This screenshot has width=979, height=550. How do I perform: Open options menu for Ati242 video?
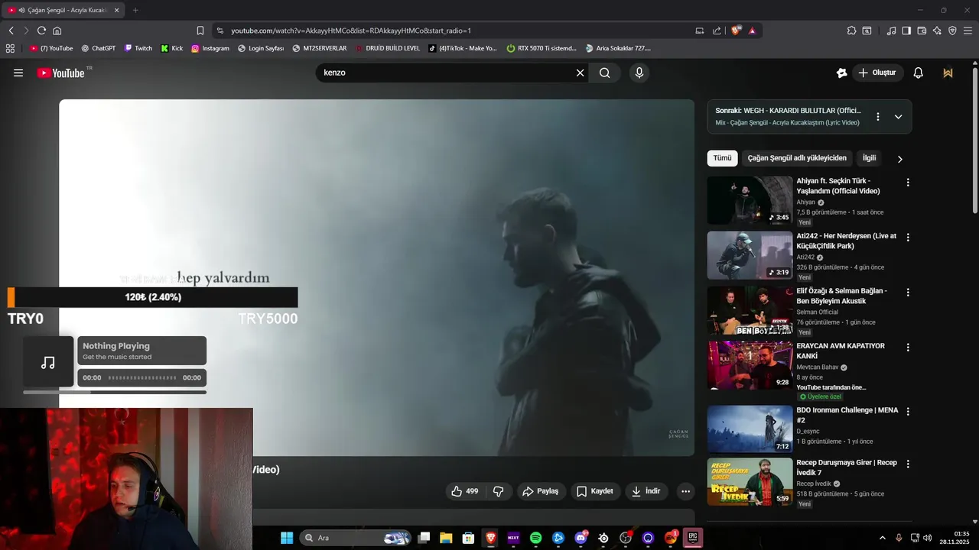(908, 238)
